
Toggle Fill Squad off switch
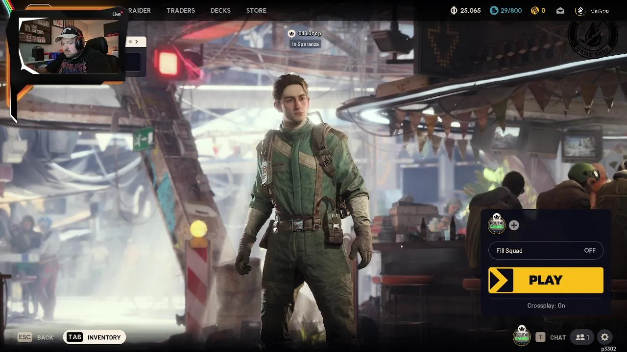546,250
